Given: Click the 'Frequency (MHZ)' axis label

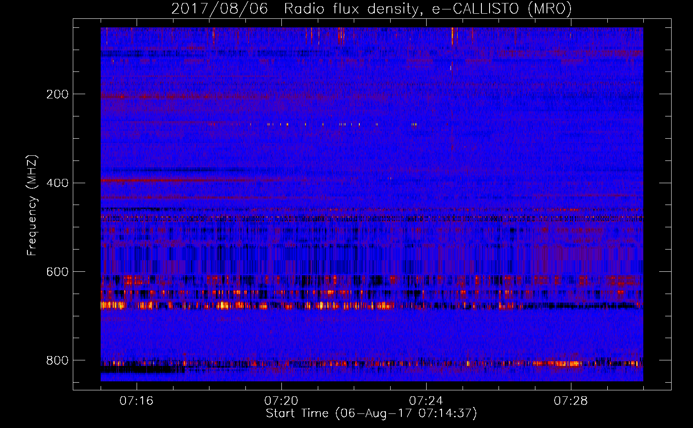Looking at the screenshot, I should pos(32,205).
